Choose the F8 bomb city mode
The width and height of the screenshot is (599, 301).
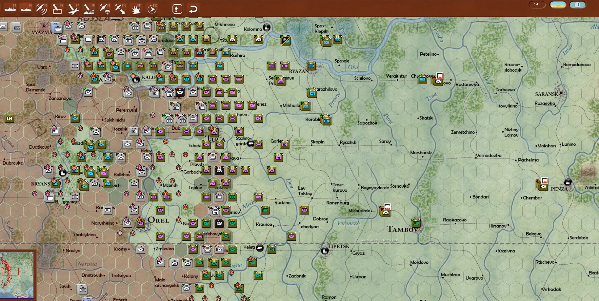pyautogui.click(x=89, y=9)
